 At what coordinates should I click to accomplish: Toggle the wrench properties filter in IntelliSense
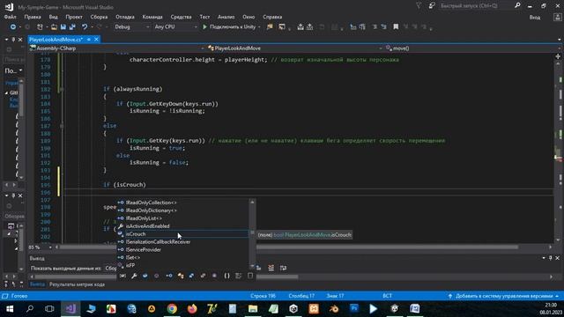click(x=134, y=276)
